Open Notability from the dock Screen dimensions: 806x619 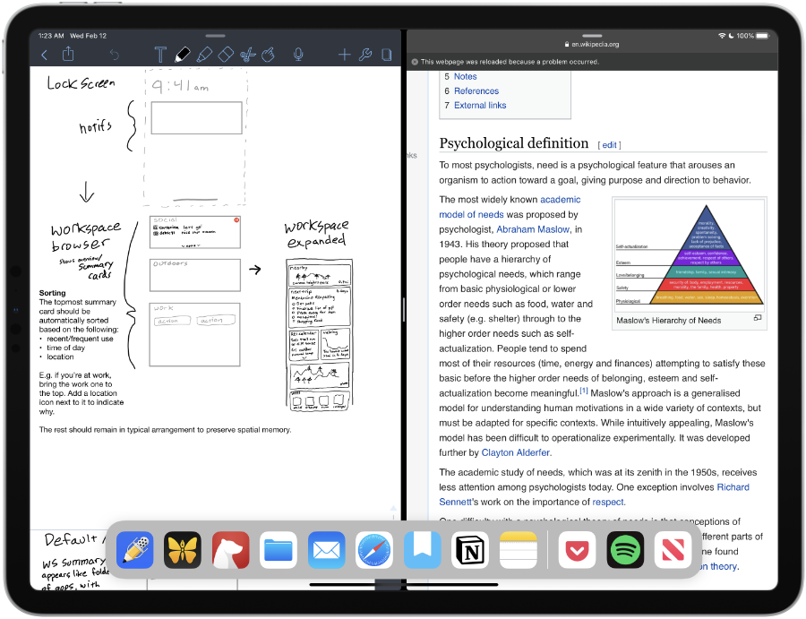[x=134, y=550]
